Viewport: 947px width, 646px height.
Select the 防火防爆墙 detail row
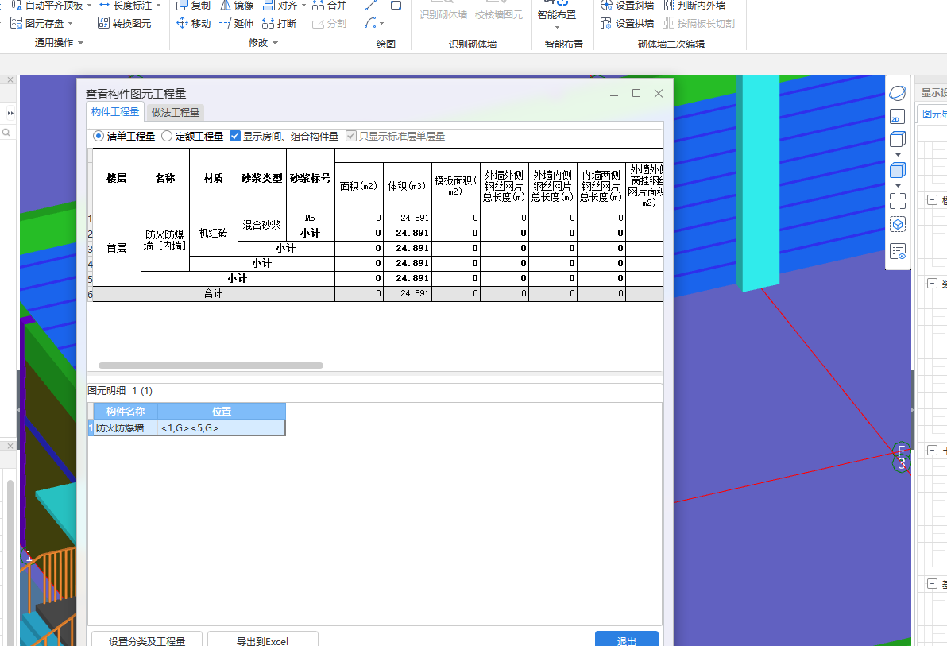[187, 427]
